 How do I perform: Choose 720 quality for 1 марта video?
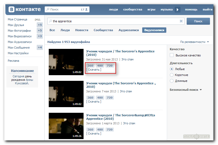(110, 129)
